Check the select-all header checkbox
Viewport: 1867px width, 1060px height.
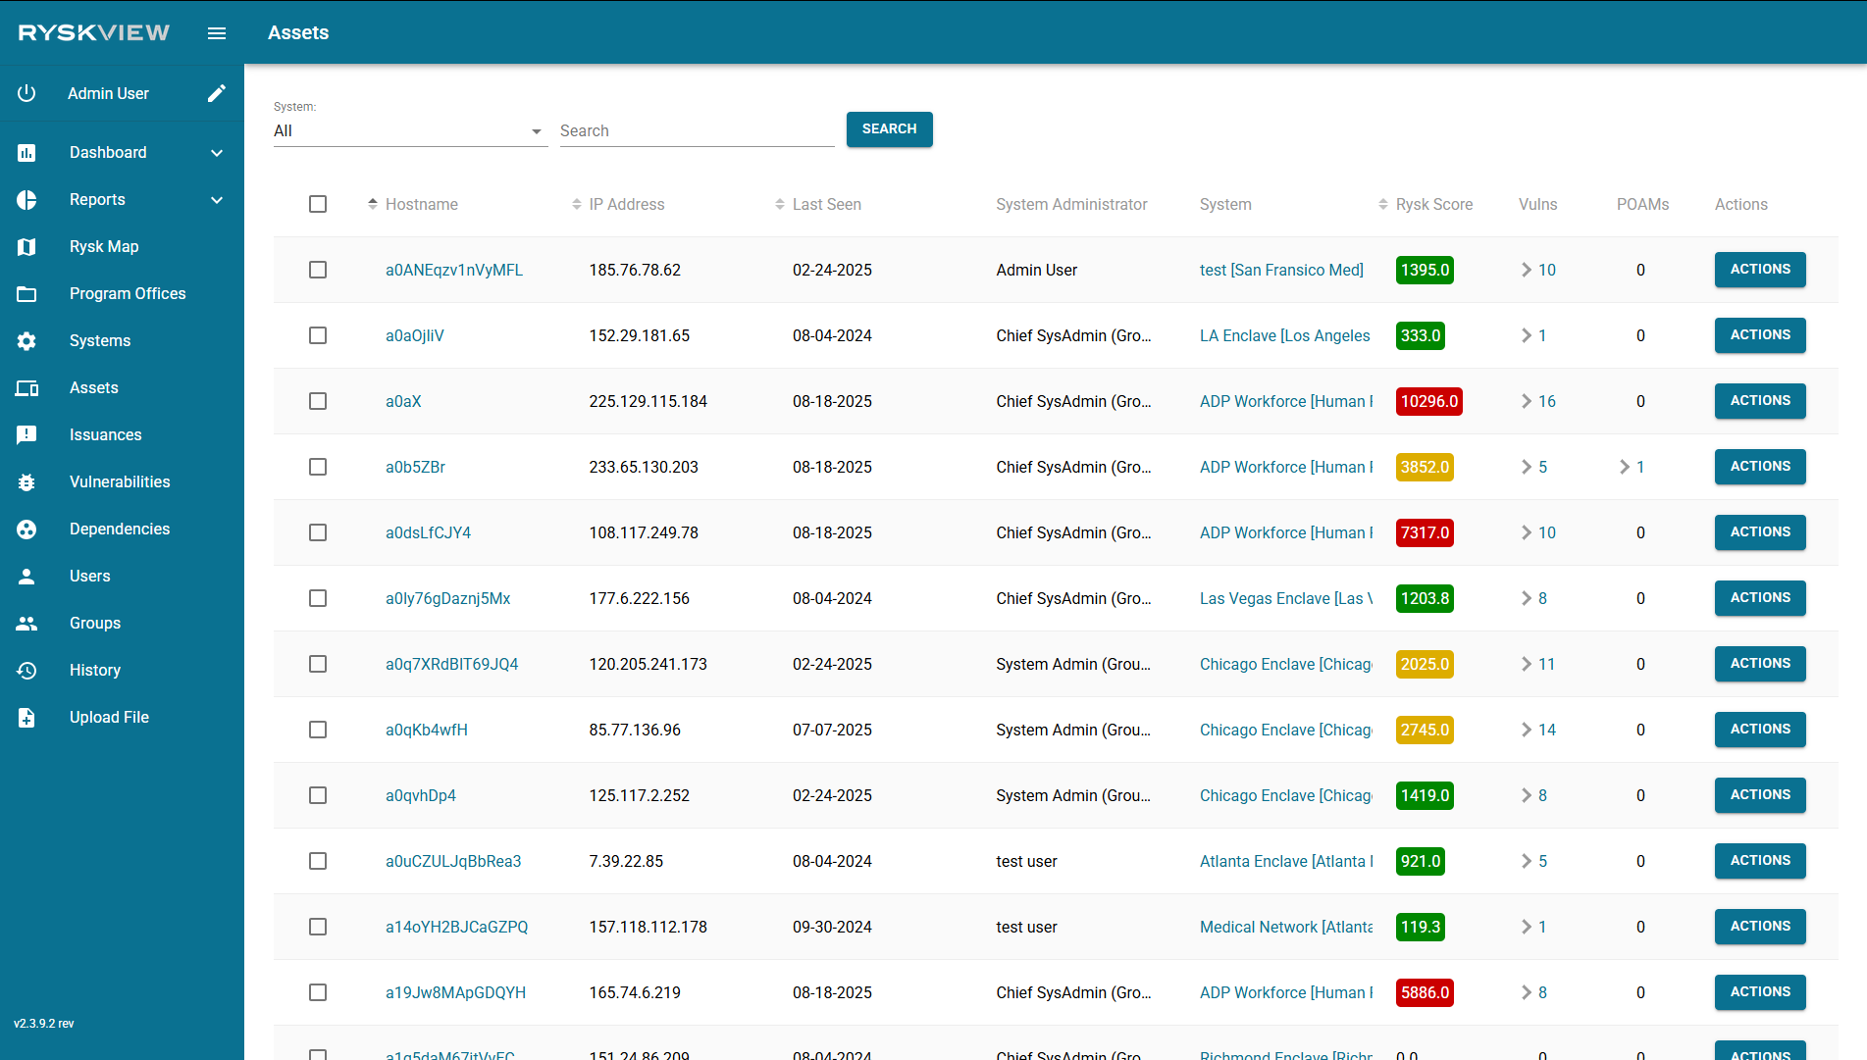pos(318,204)
